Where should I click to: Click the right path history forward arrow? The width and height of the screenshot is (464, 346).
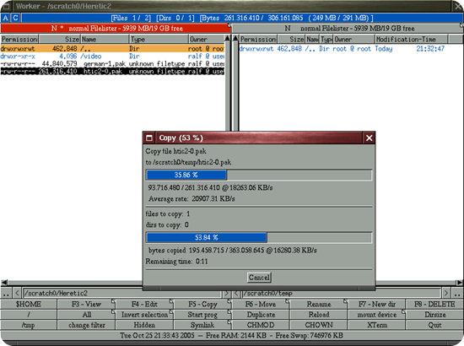point(446,294)
